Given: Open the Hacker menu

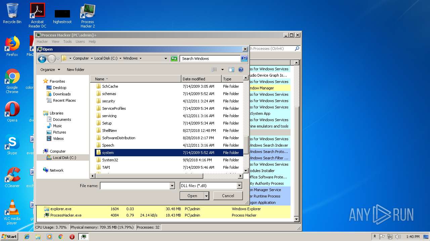Looking at the screenshot, I should [42, 42].
